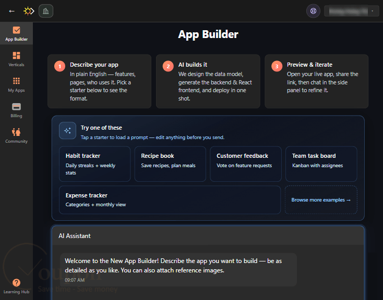Open the Billing card icon
Image resolution: width=383 pixels, height=300 pixels.
click(x=16, y=110)
